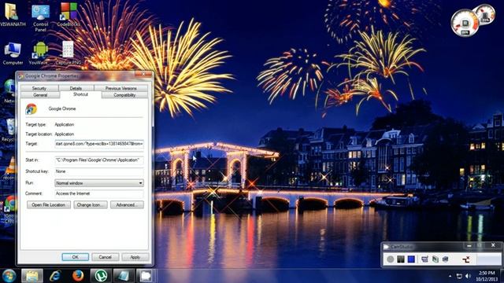Open the volume tray icon

coord(468,276)
